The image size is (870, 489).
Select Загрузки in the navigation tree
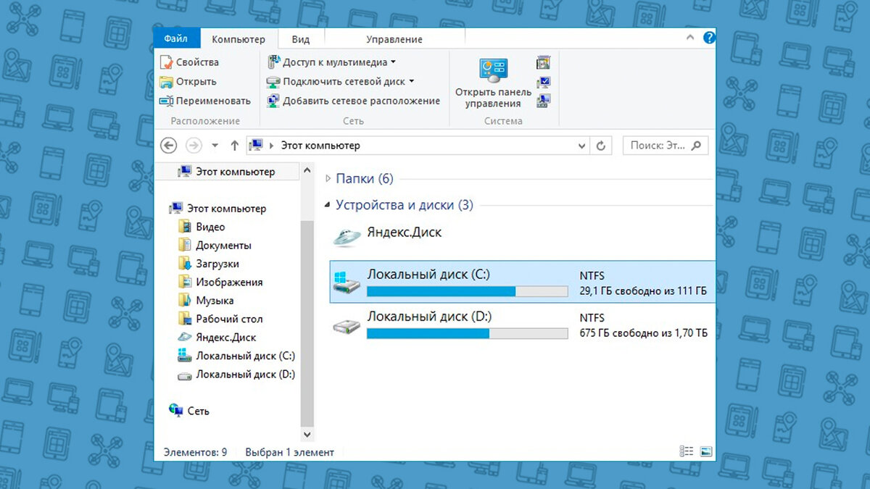[217, 264]
